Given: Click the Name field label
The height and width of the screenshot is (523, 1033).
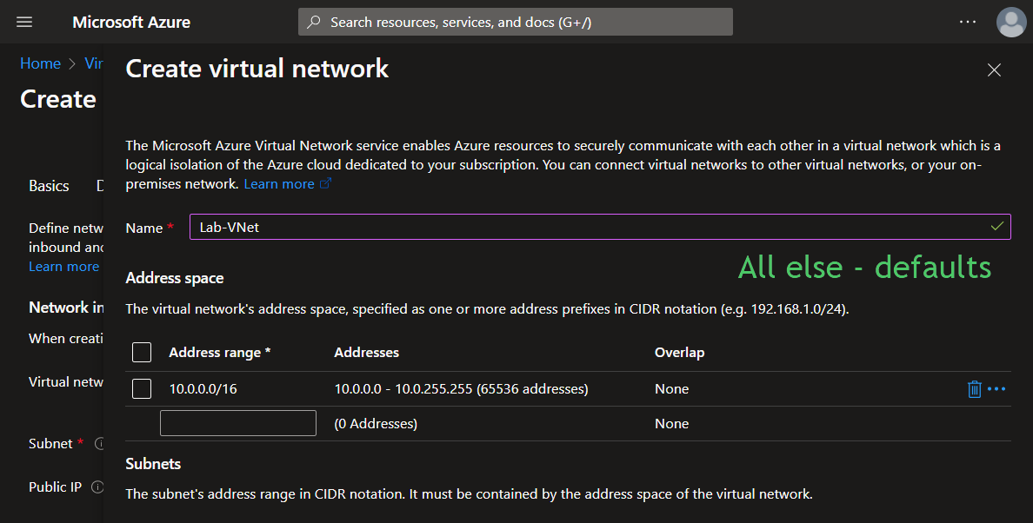Looking at the screenshot, I should point(144,228).
